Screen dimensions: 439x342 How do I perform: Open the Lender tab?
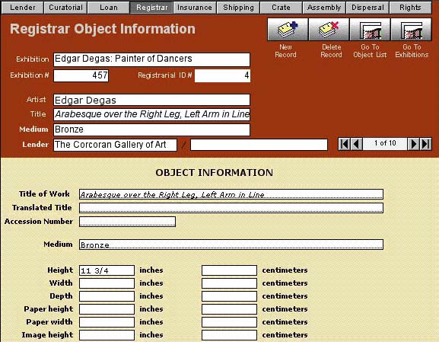tap(22, 8)
